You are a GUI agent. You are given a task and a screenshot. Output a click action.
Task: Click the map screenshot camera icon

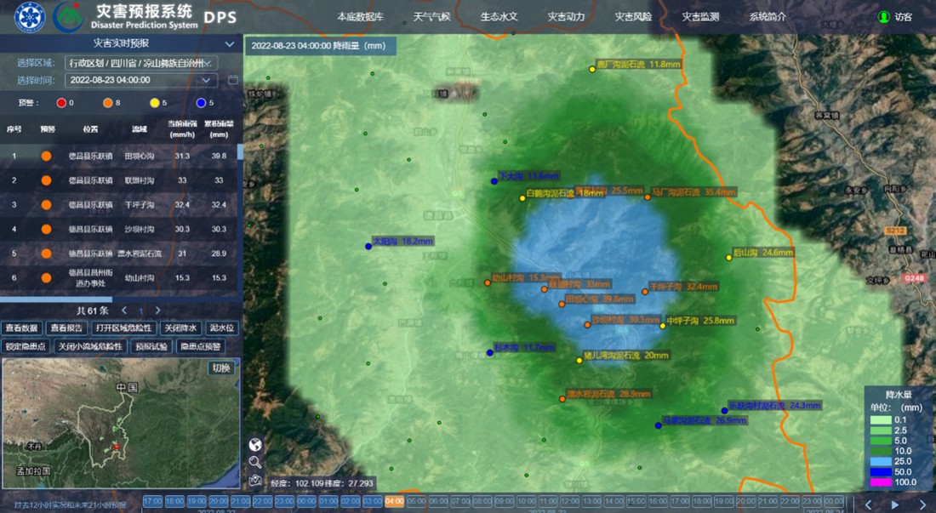point(255,480)
